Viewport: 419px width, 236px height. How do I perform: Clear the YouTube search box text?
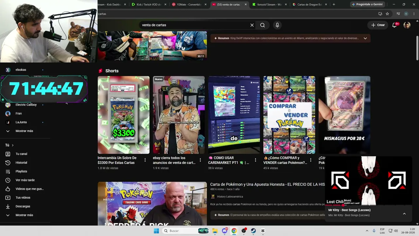[x=252, y=25]
